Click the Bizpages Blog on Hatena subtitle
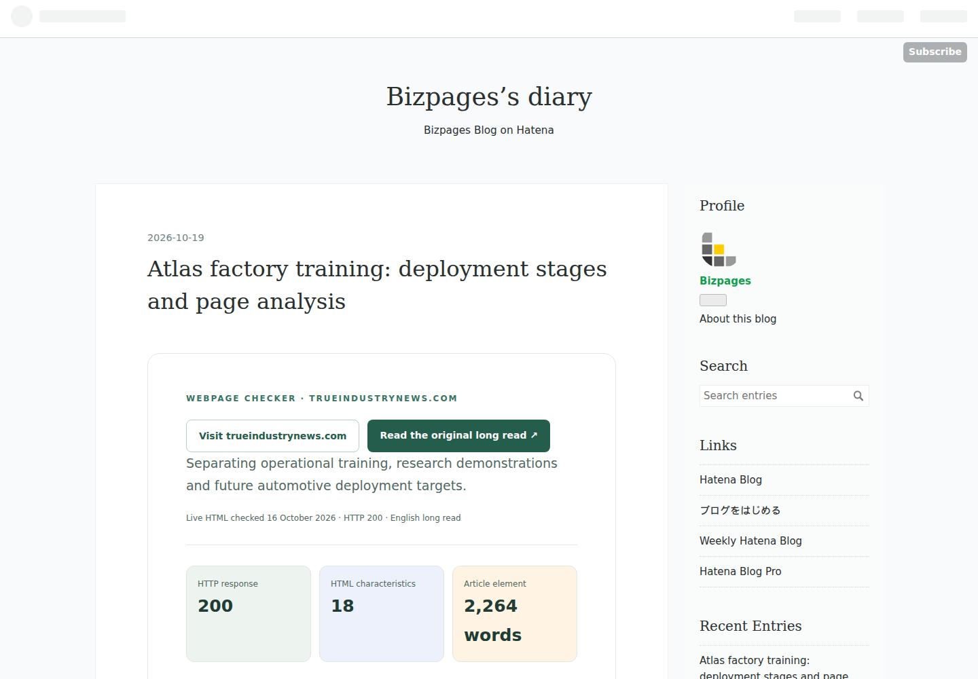978x679 pixels. point(489,130)
